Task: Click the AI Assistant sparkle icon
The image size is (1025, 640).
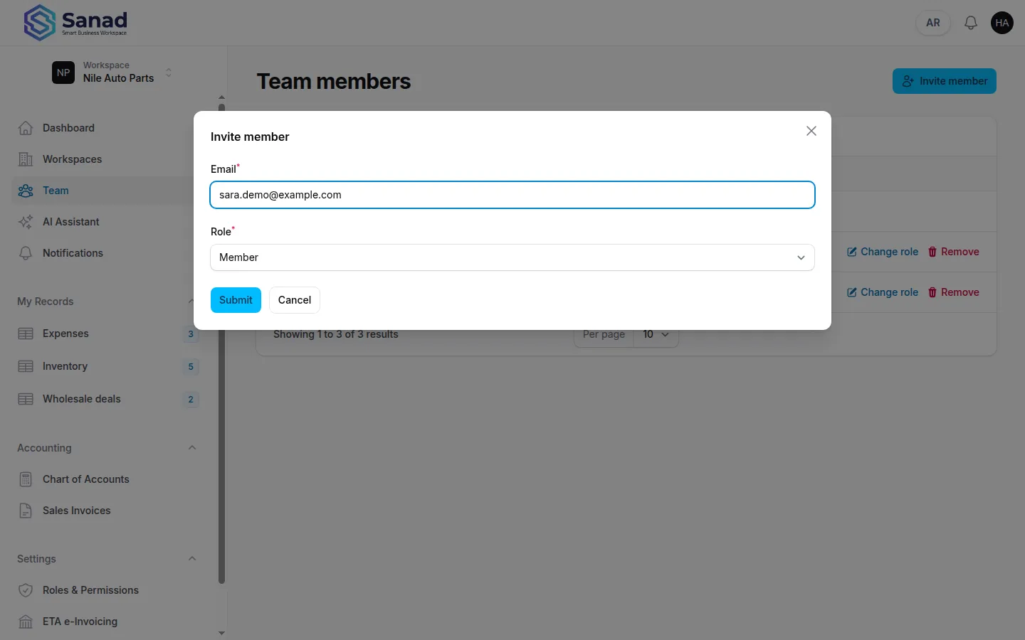Action: [26, 222]
